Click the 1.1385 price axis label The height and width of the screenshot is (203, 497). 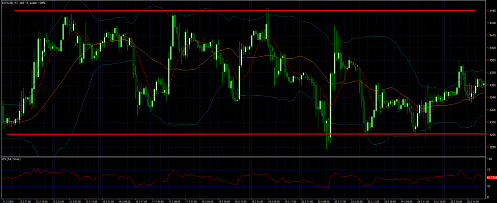[x=491, y=60]
